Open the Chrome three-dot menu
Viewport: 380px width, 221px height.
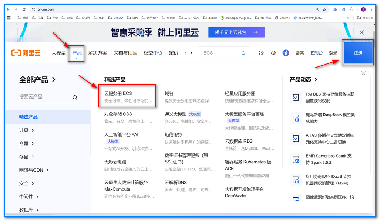point(371,10)
